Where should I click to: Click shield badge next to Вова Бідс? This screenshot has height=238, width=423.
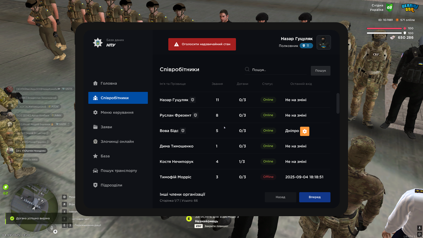[x=183, y=131]
